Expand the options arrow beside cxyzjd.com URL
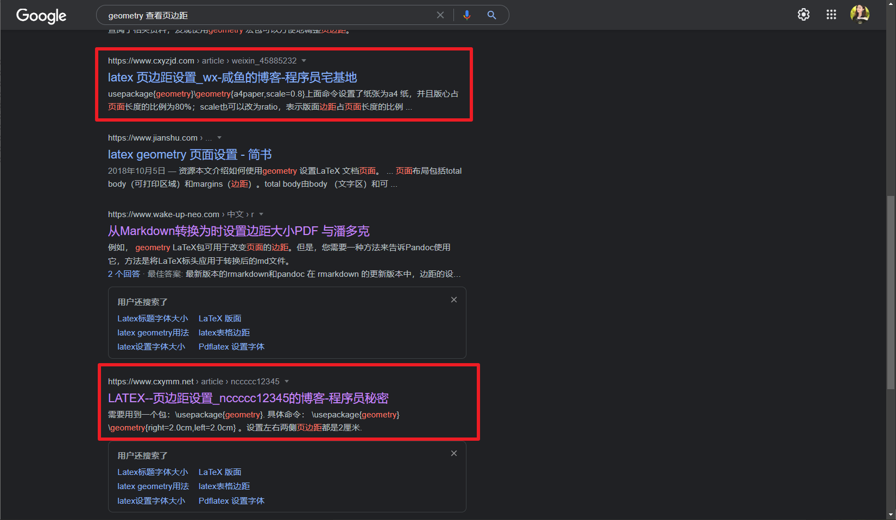This screenshot has width=896, height=520. point(304,61)
